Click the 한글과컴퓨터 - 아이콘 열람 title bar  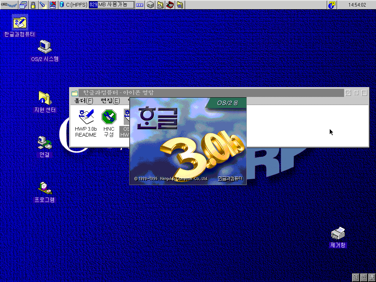pos(211,93)
